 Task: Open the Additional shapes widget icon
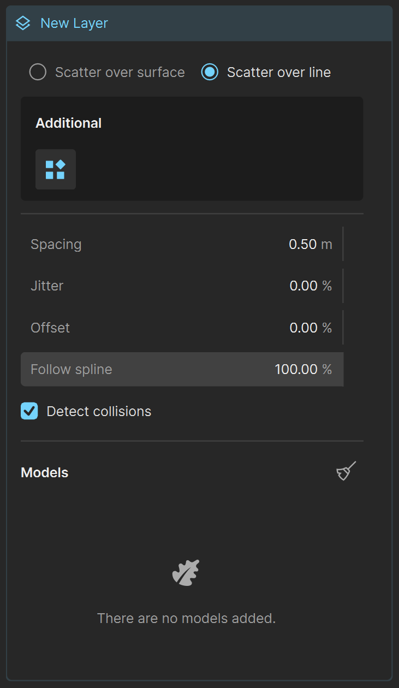56,169
